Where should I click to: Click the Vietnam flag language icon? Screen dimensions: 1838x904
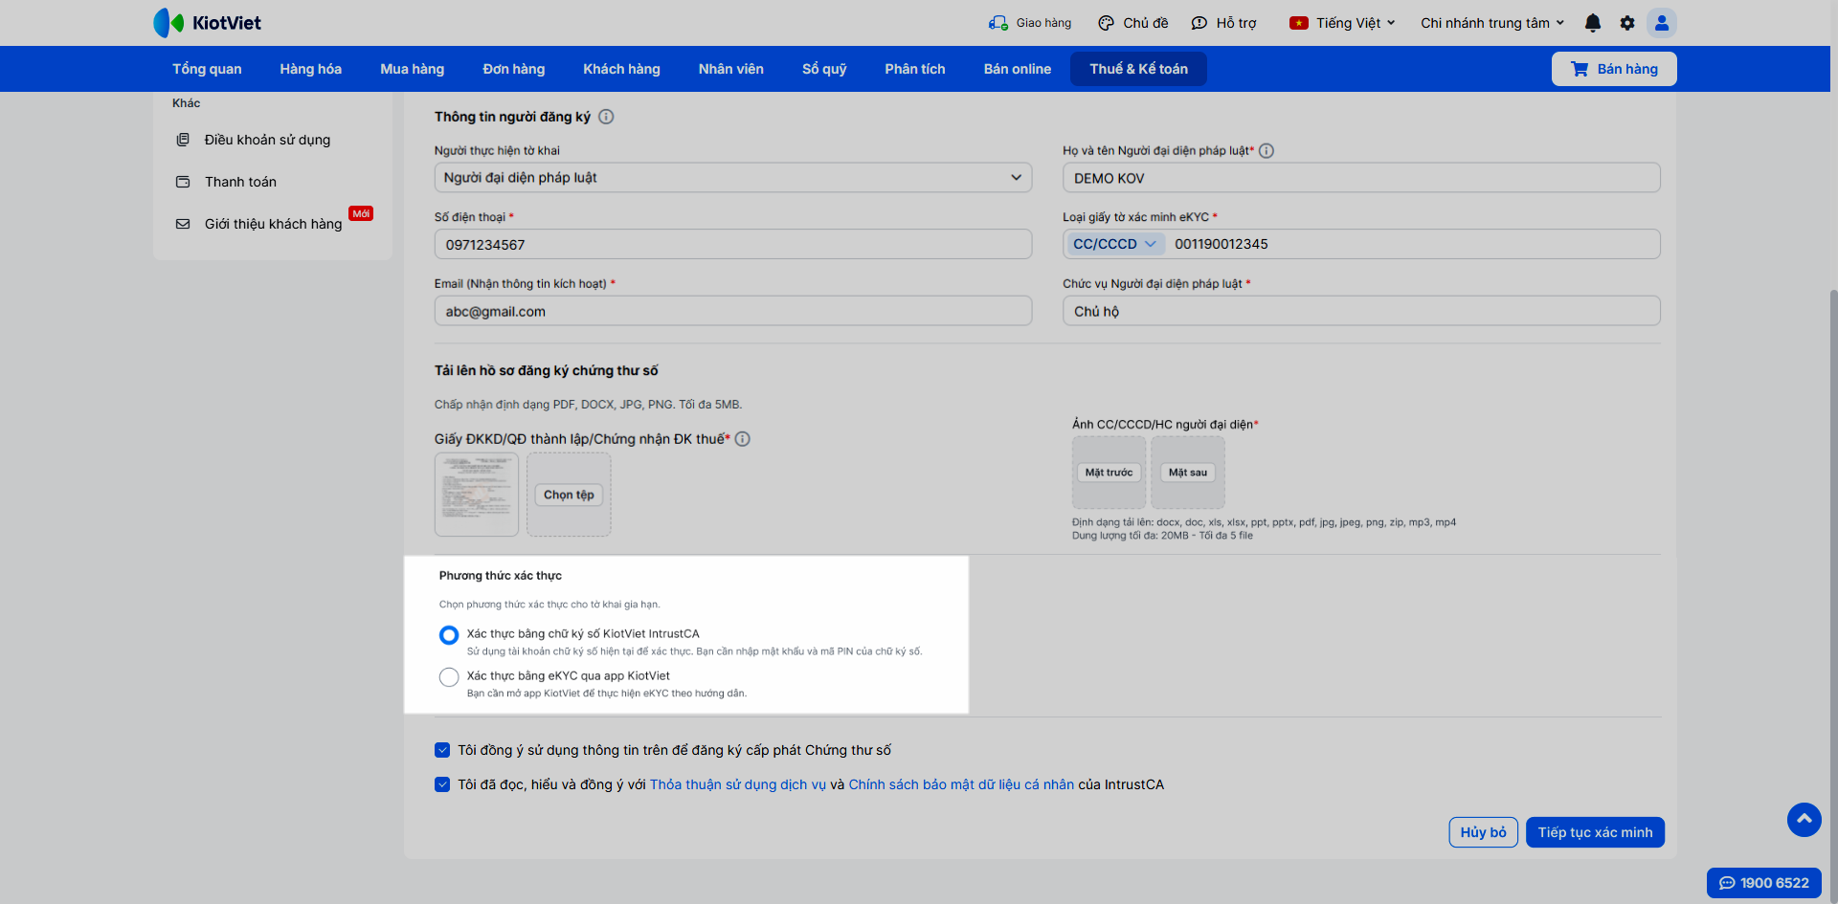(1299, 23)
